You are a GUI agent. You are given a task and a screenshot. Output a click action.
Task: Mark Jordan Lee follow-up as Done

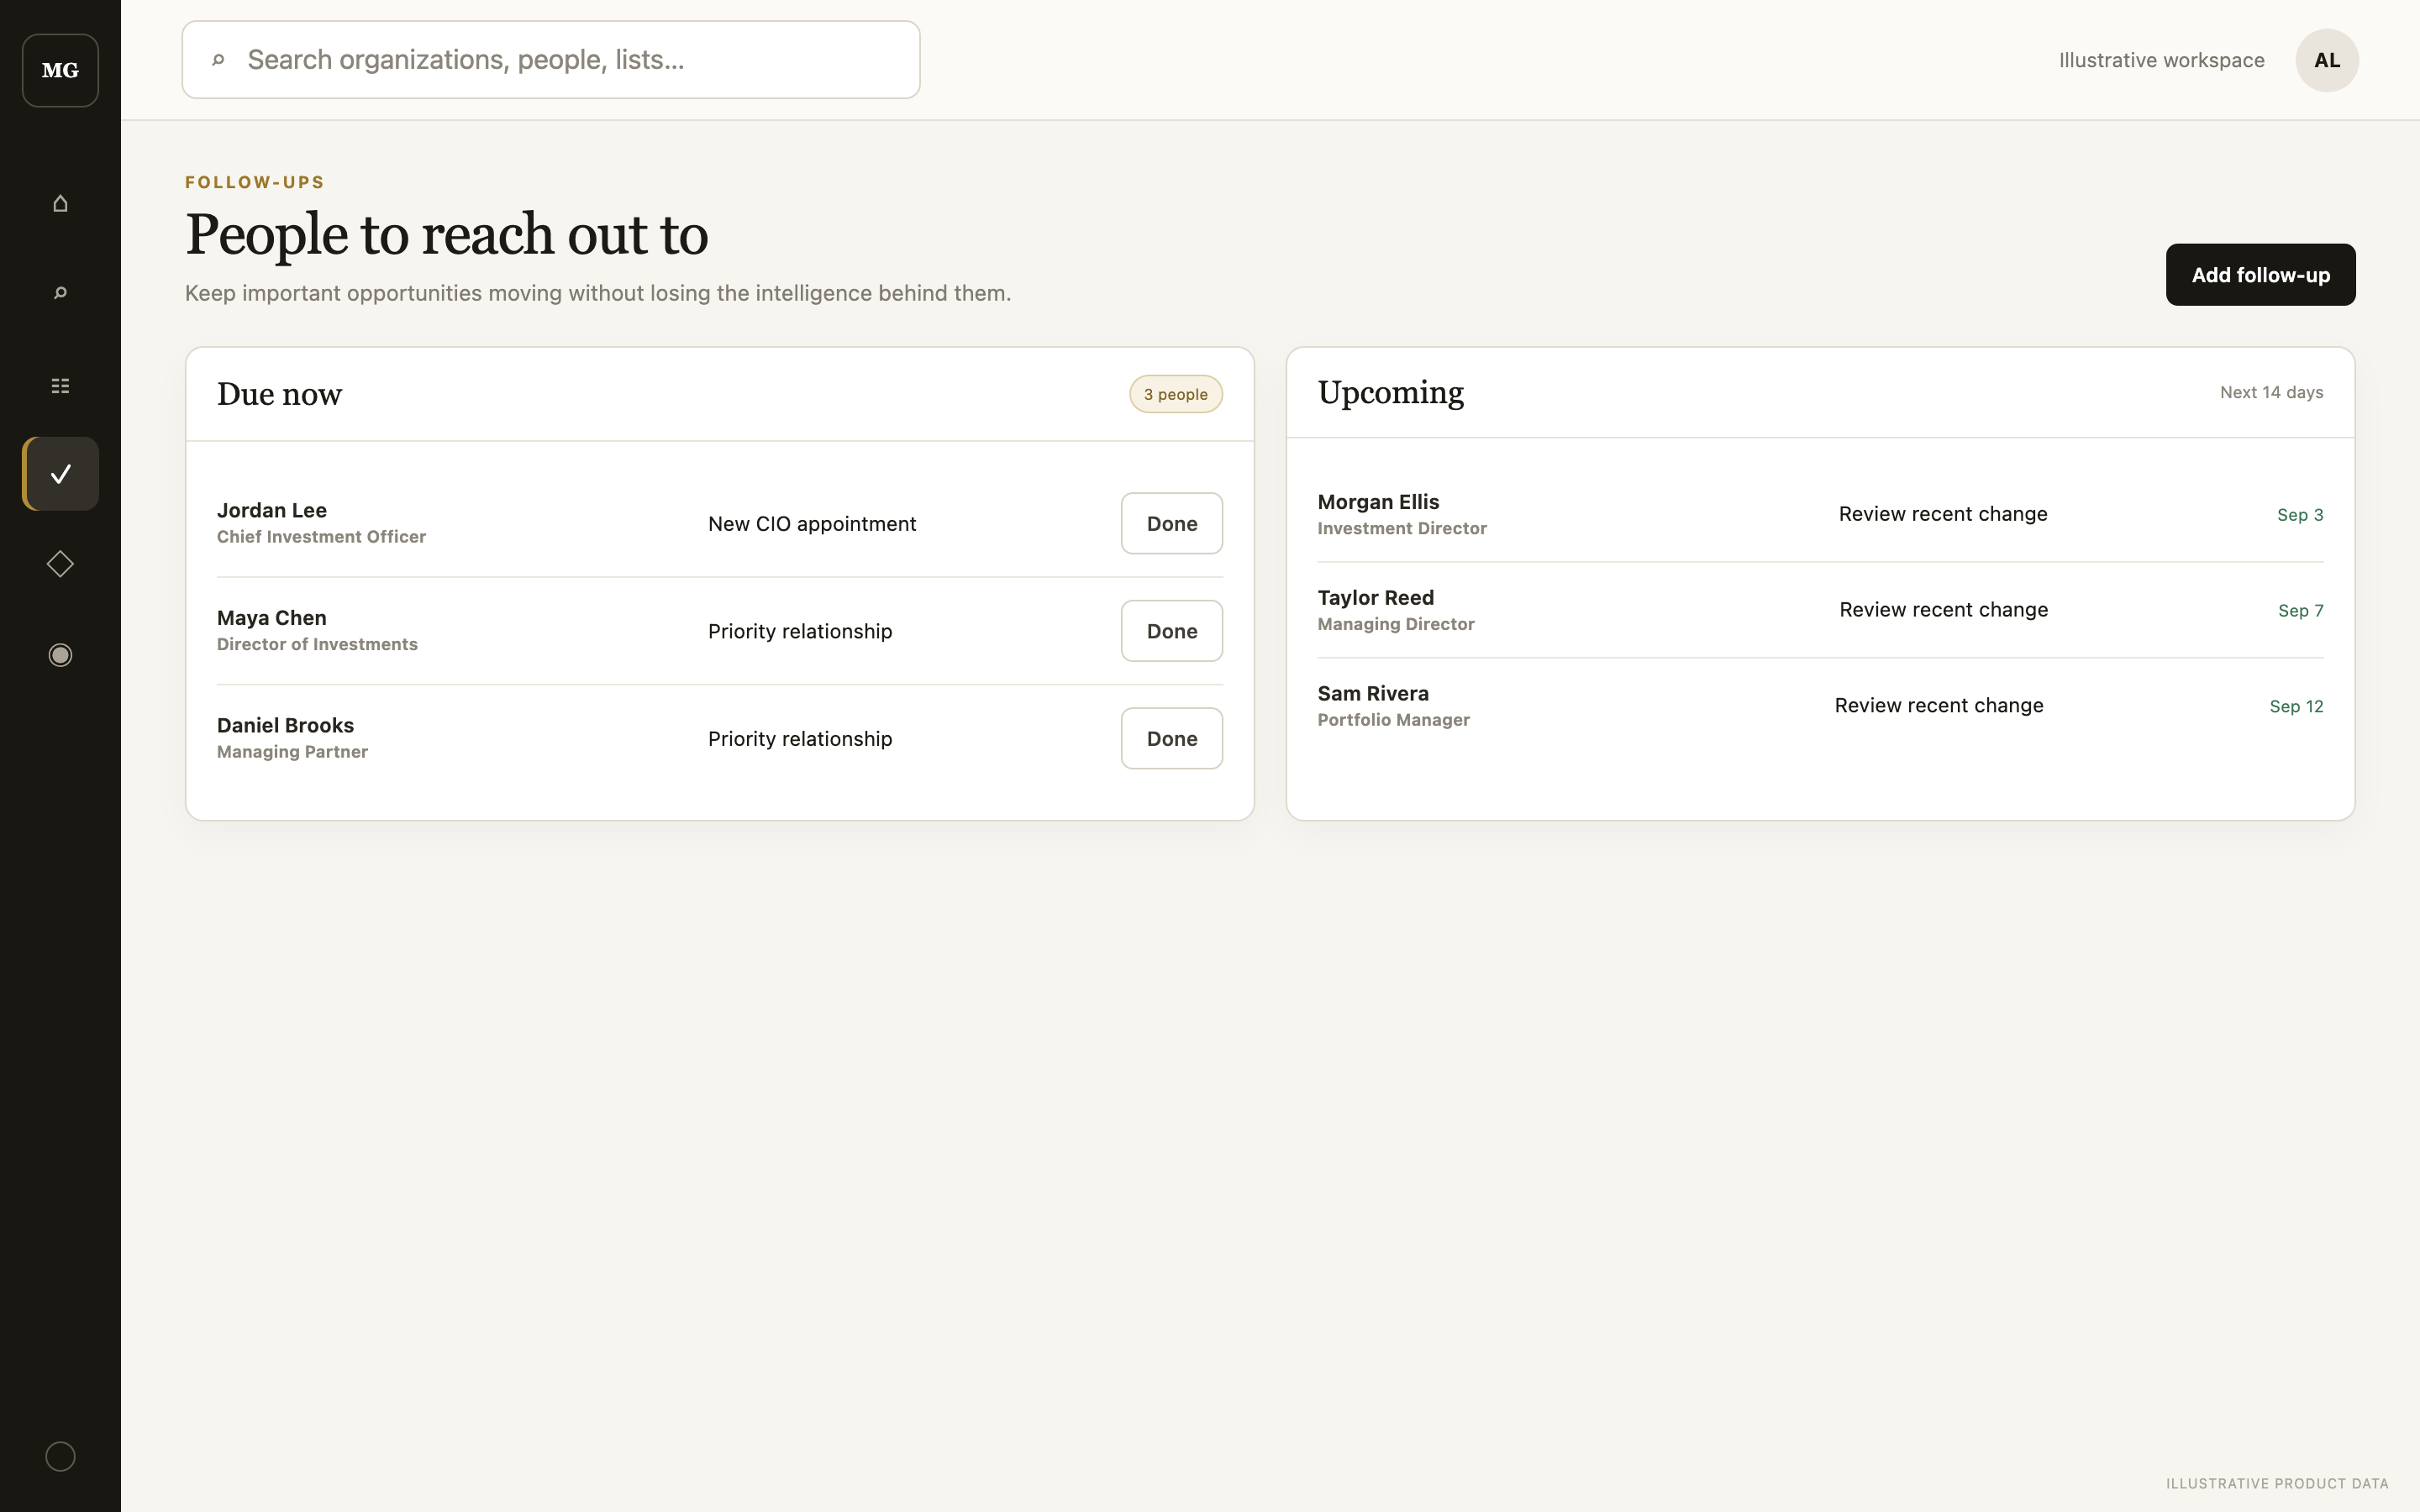[1171, 523]
